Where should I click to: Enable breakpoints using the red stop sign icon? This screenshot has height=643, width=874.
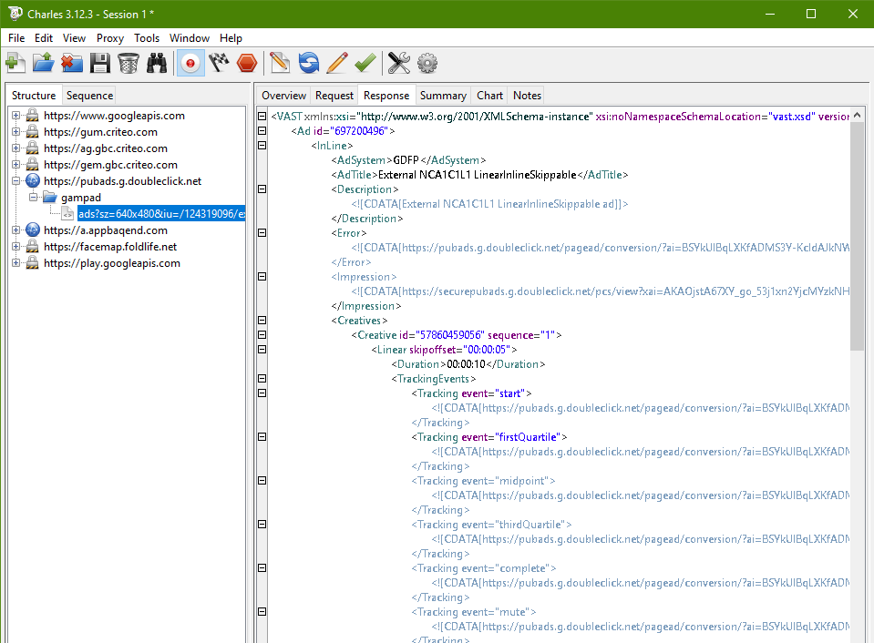(247, 63)
